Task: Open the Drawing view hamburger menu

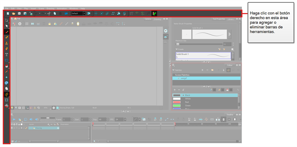Action: click(12, 19)
